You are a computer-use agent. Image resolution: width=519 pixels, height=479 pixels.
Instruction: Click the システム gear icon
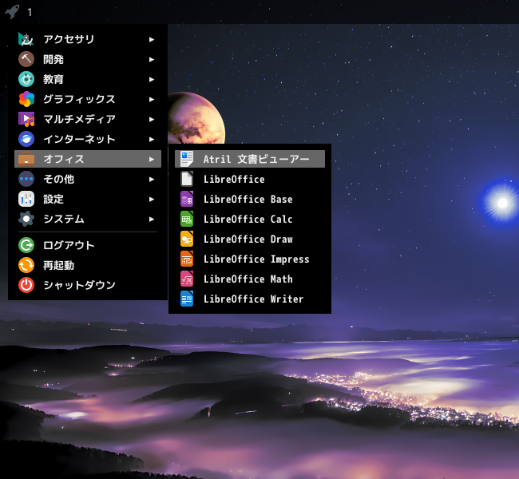26,219
